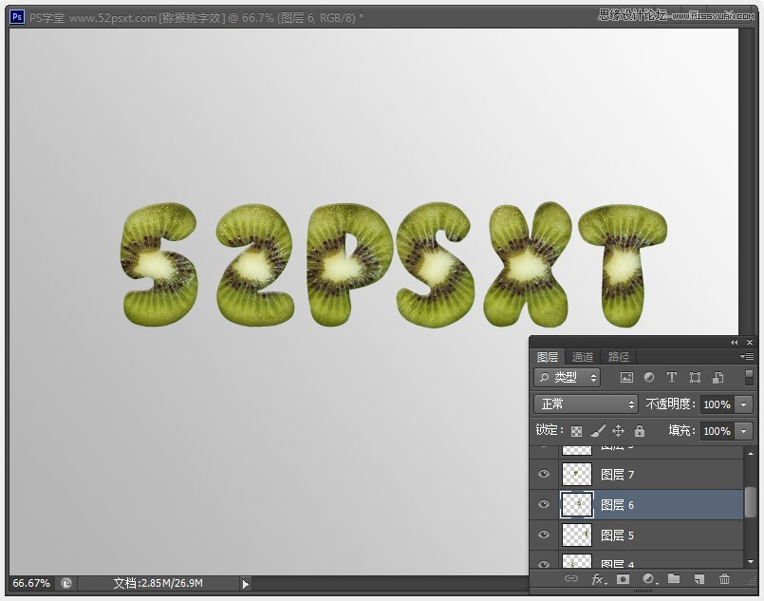764x601 pixels.
Task: Create new fill or adjustment layer
Action: [649, 579]
